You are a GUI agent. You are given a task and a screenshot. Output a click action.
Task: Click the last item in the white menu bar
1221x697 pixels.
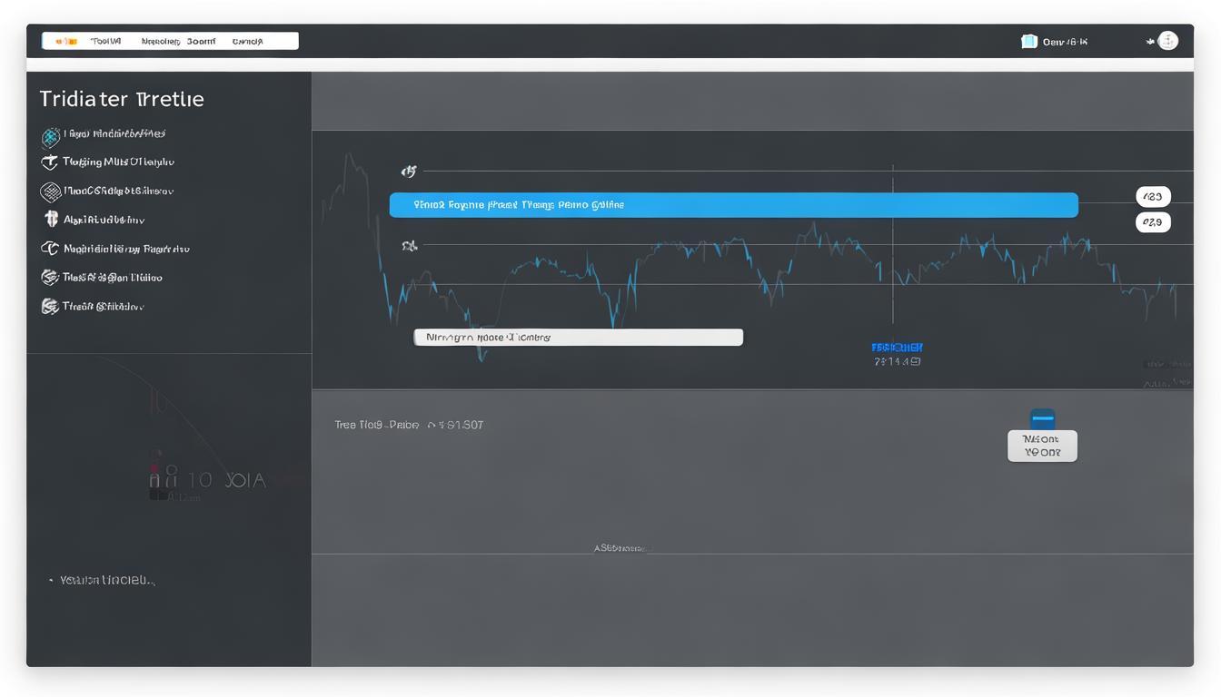coord(247,42)
